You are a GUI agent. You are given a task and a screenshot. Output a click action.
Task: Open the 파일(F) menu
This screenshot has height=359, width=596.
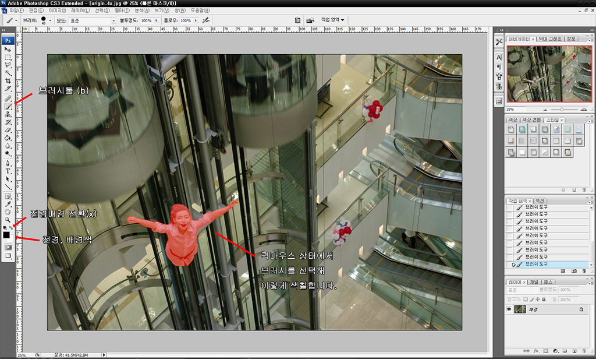tap(16, 10)
